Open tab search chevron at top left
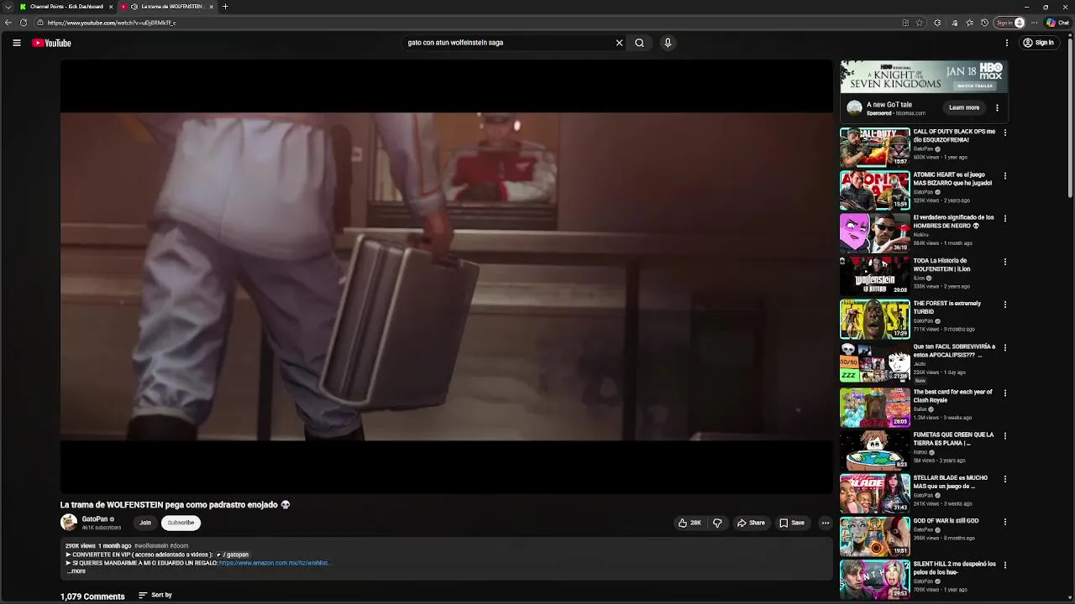 [x=8, y=7]
